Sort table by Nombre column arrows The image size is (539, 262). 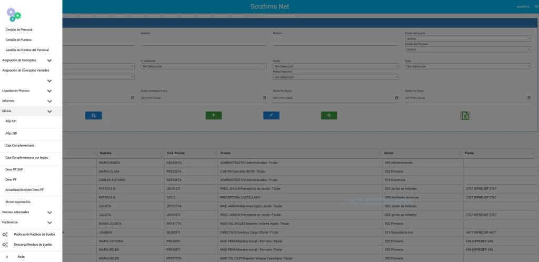pos(160,153)
